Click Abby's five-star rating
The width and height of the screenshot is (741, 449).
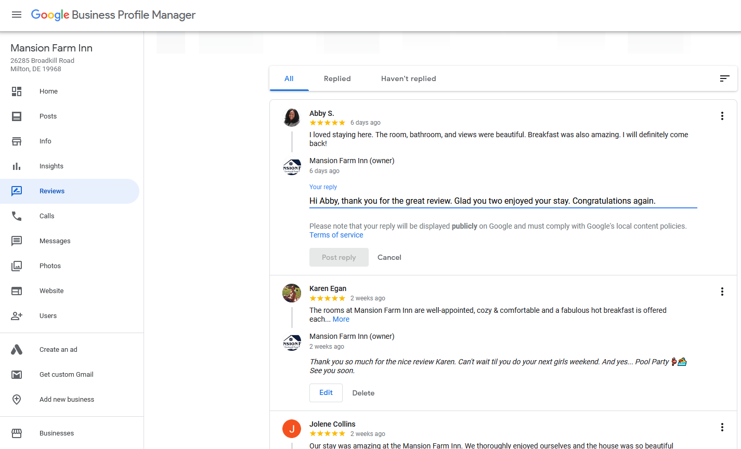tap(327, 123)
